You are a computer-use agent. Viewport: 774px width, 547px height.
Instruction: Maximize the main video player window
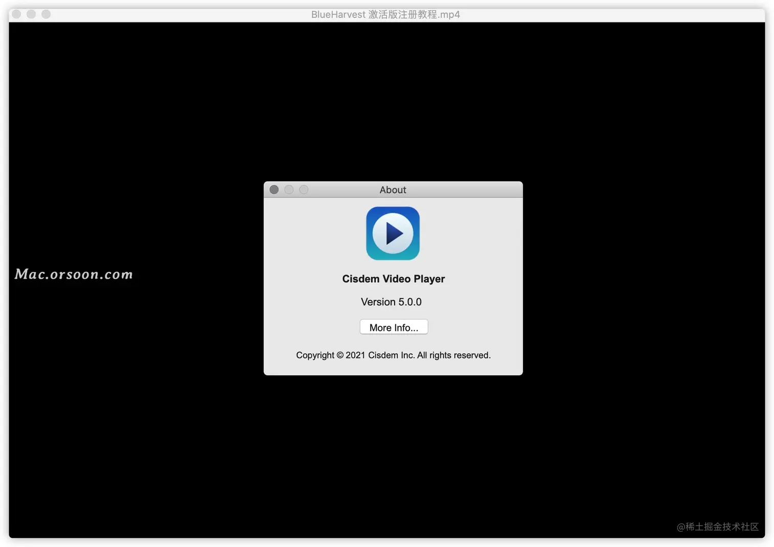(x=46, y=14)
